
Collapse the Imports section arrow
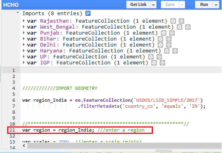tap(17, 13)
